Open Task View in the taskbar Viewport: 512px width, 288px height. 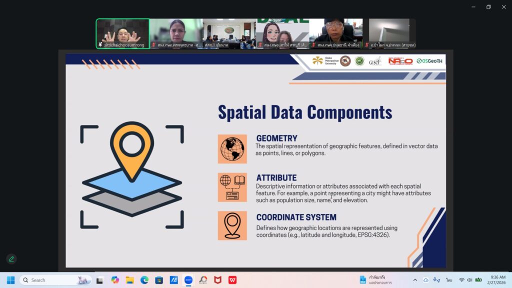point(100,280)
